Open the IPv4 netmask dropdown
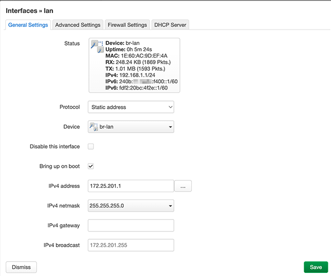The height and width of the screenshot is (276, 331). click(x=131, y=206)
